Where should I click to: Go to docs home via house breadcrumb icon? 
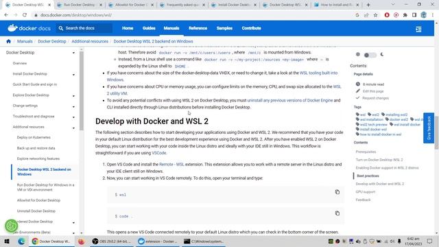coord(8,41)
